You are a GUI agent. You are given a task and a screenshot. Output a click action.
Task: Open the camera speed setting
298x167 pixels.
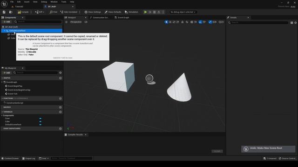pyautogui.click(x=221, y=22)
